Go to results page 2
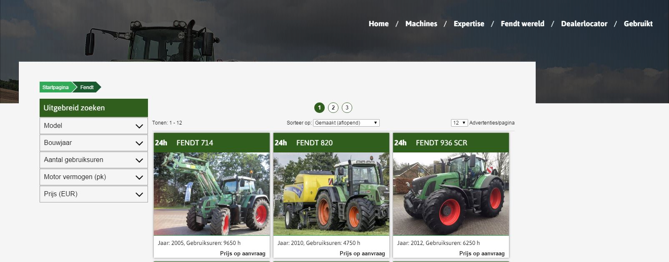The image size is (669, 262). coord(333,108)
